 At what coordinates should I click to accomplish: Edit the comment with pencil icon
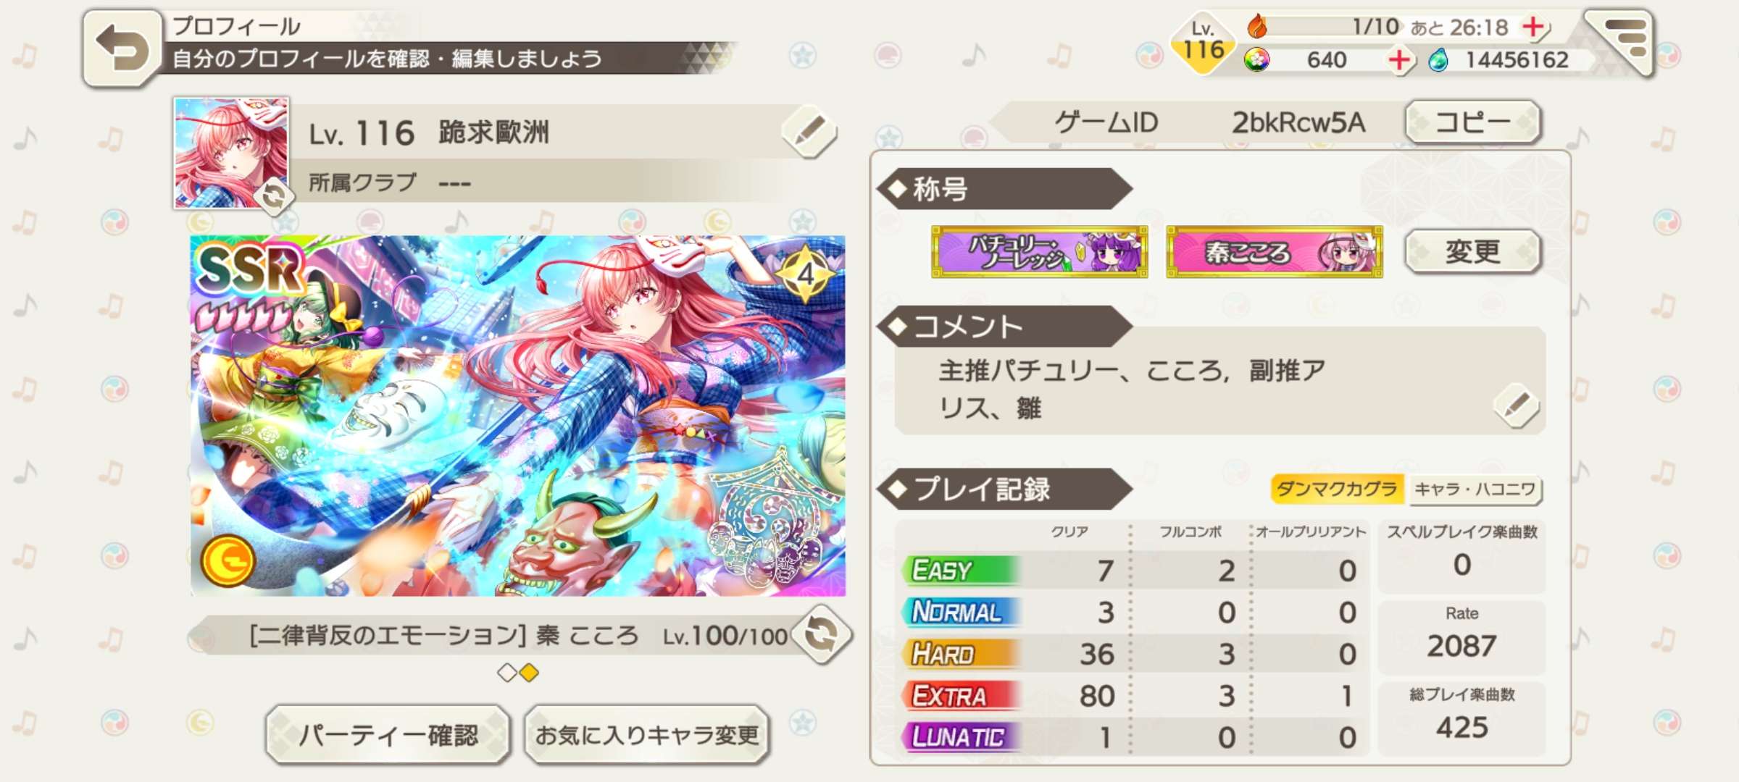tap(1517, 405)
